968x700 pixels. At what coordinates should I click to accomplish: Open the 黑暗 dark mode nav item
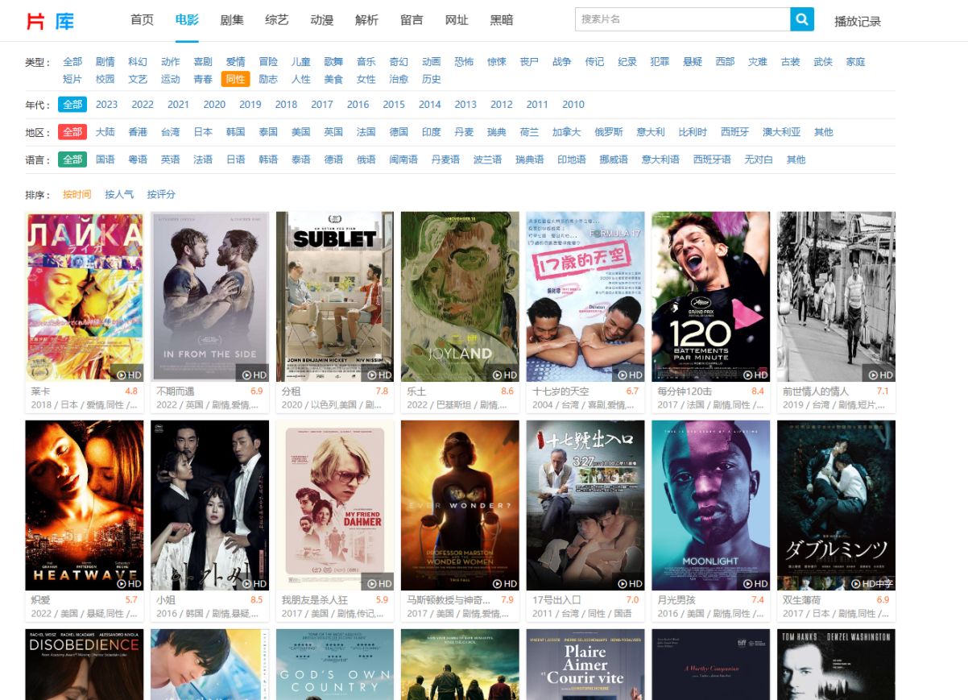coord(502,20)
